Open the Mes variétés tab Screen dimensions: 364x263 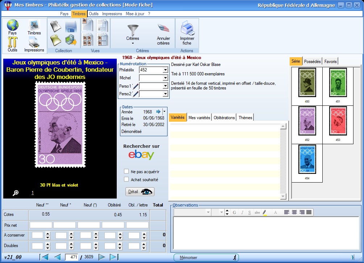point(199,118)
